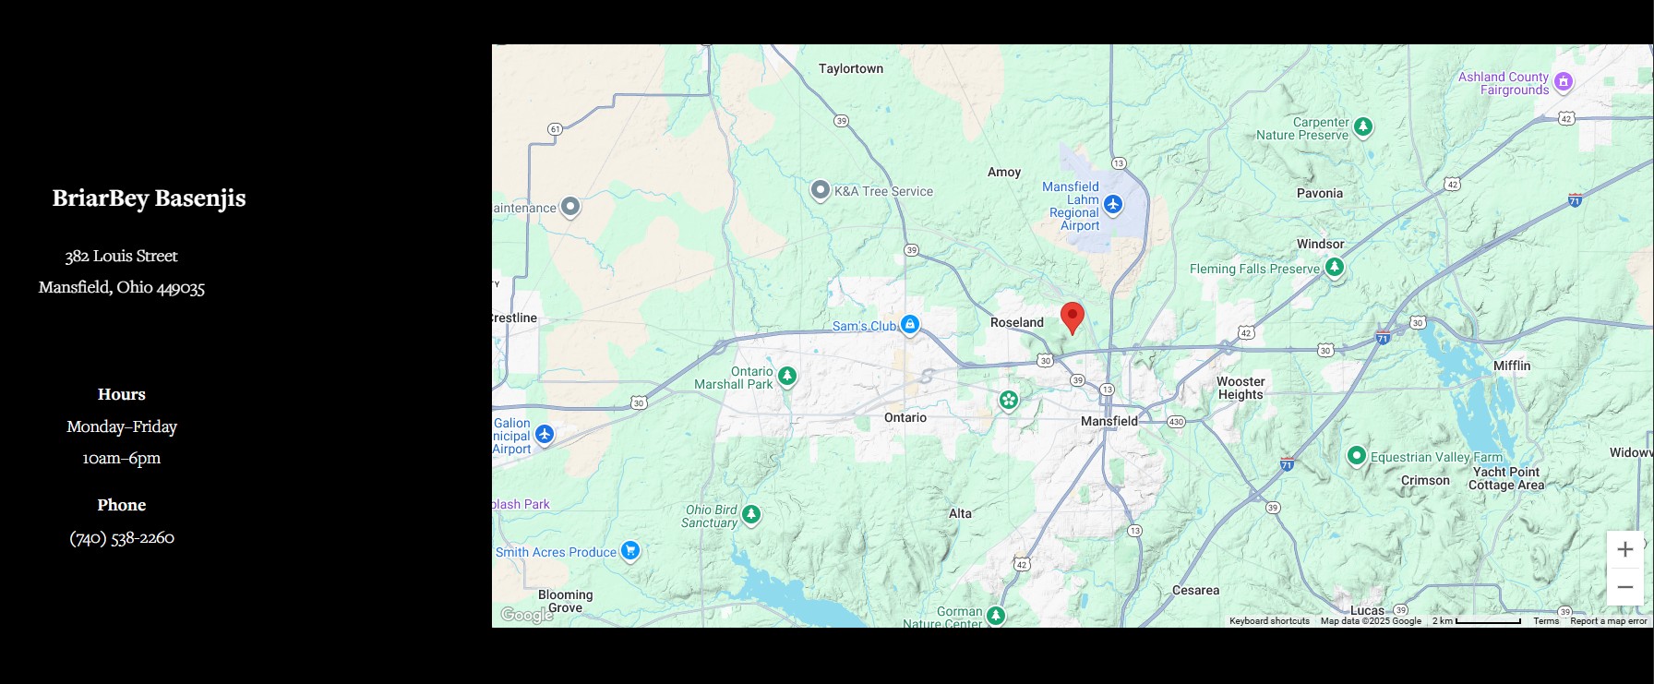Viewport: 1654px width, 684px height.
Task: Zoom out with the minus button
Action: (x=1625, y=587)
